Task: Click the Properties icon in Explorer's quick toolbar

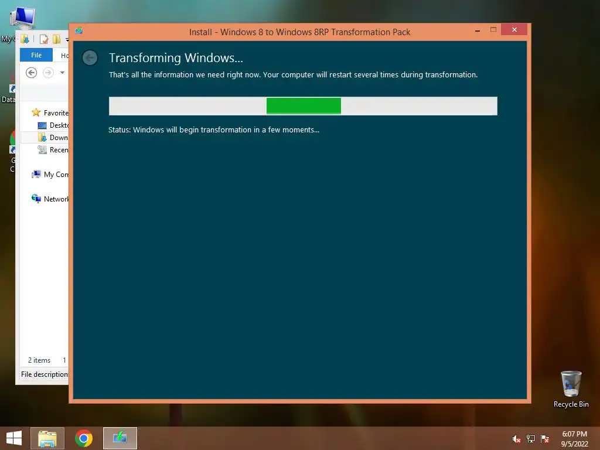Action: click(44, 39)
